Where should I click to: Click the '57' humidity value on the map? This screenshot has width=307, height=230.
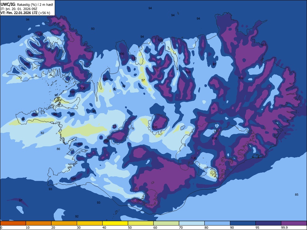tap(143, 80)
